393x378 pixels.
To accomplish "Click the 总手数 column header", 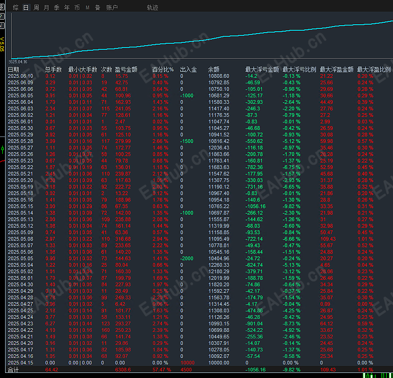I will click(54, 69).
